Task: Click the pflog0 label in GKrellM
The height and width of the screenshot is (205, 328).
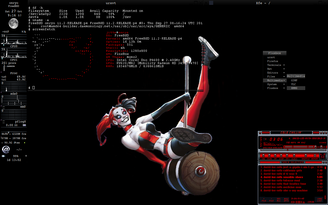Action: 20,122
